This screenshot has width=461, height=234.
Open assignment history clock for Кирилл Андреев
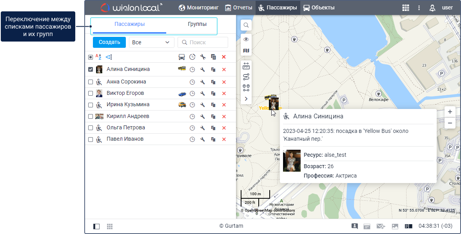click(x=192, y=116)
